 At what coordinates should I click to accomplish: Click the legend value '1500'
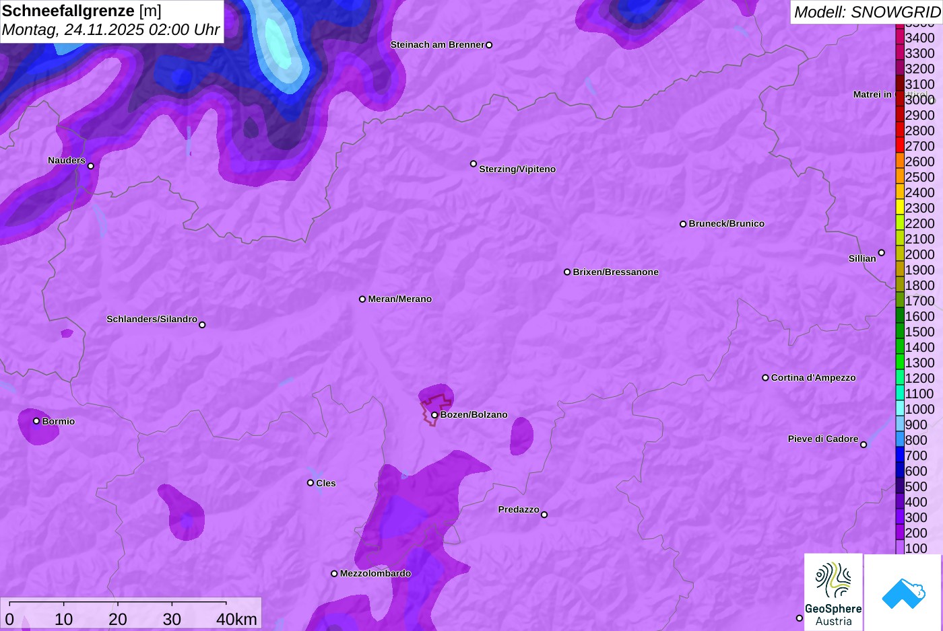pyautogui.click(x=920, y=332)
